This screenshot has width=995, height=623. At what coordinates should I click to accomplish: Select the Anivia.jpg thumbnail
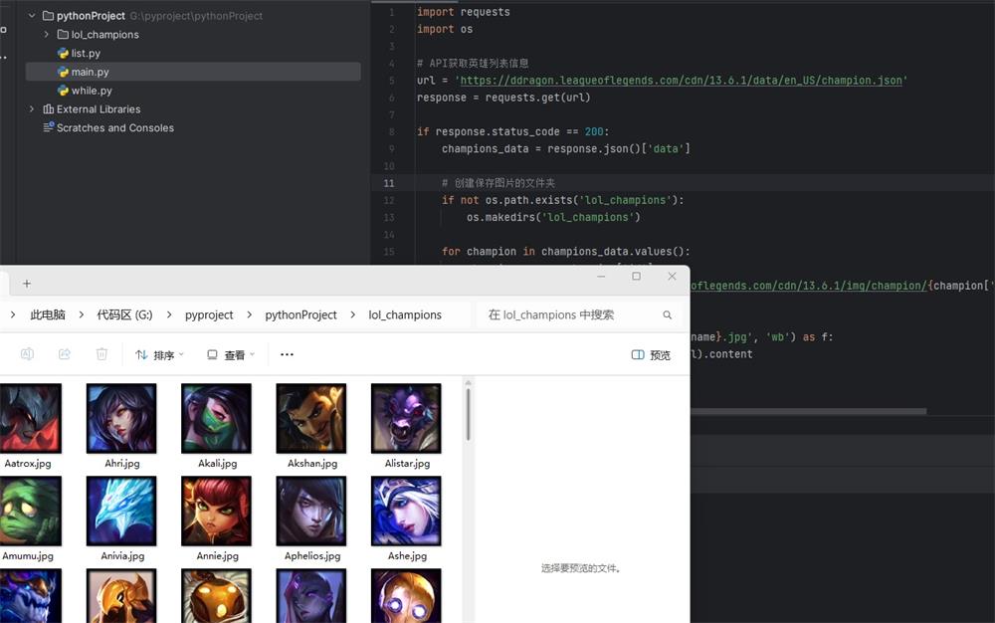(121, 511)
